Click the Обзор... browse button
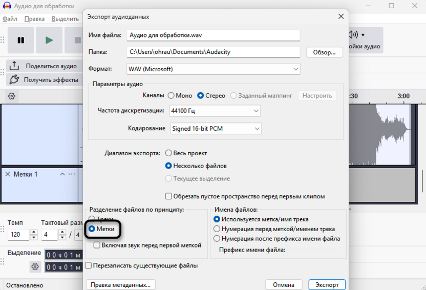This screenshot has width=426, height=290. point(325,52)
